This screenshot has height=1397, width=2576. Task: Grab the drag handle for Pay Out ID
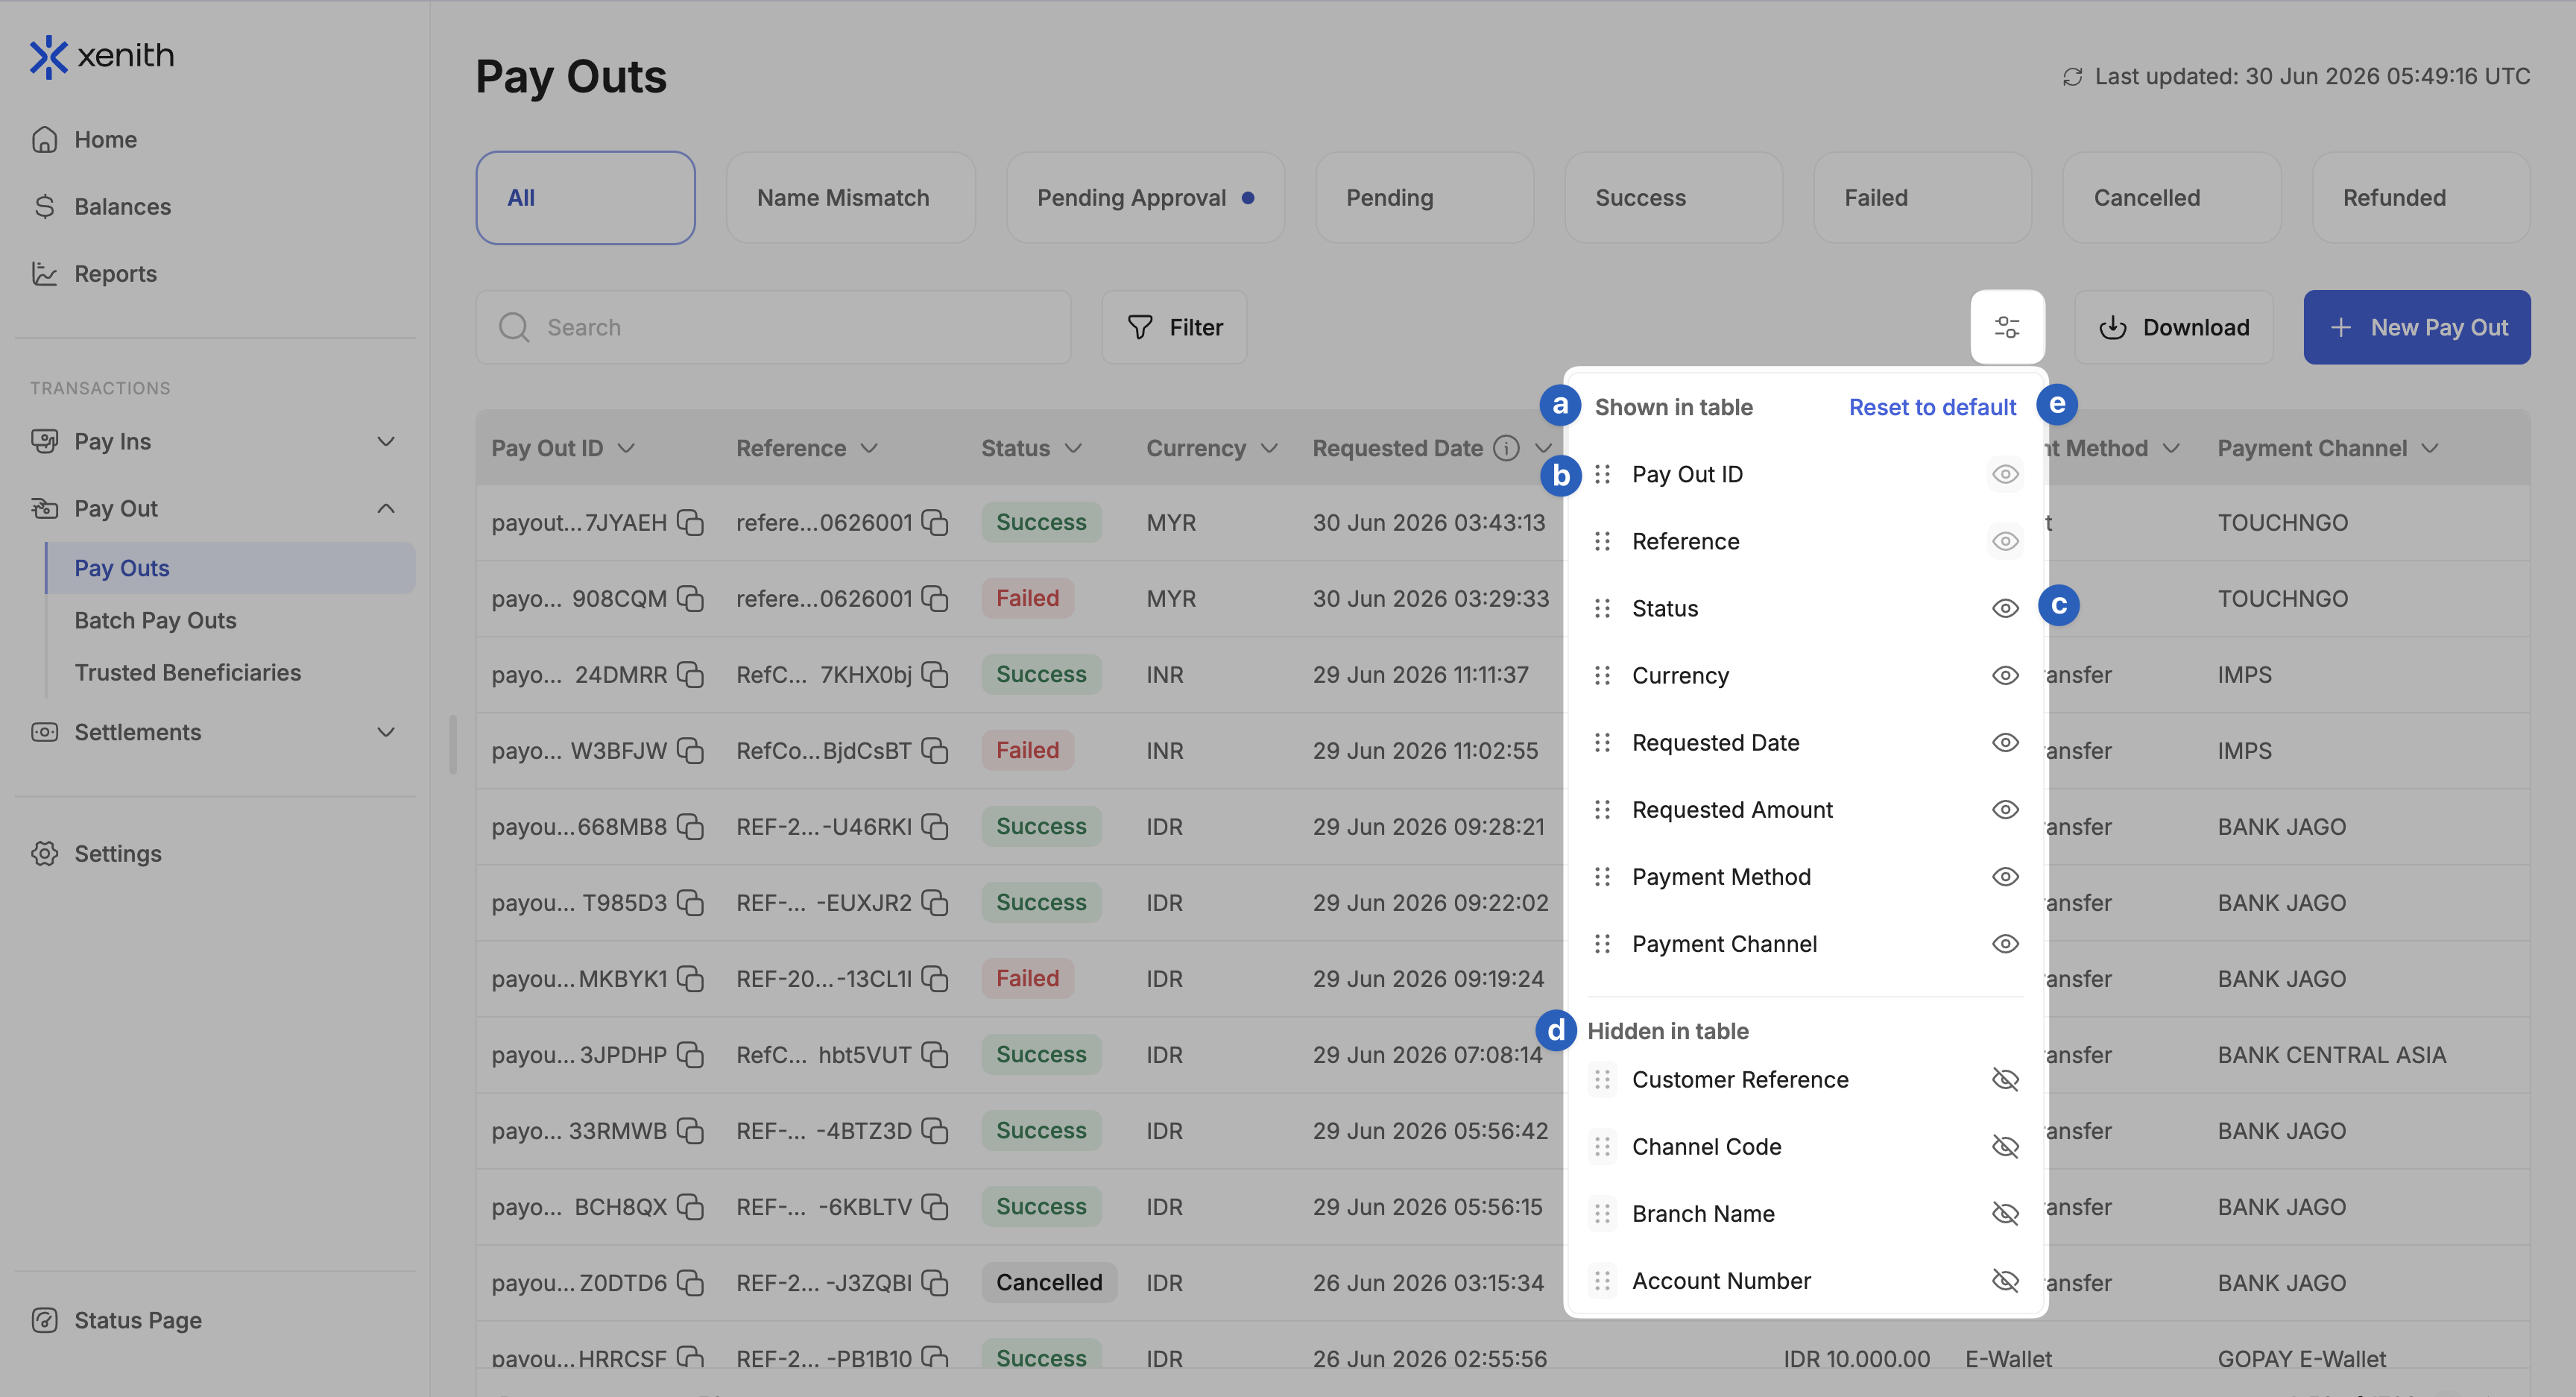coord(1602,474)
